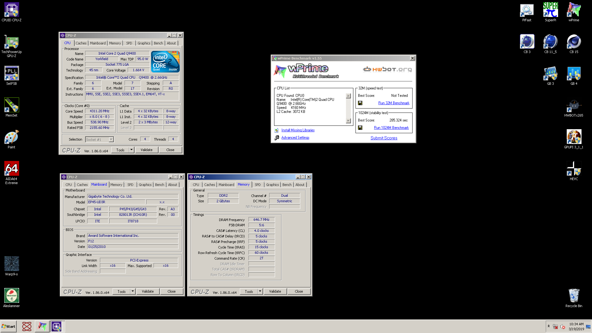Open the TechPowerUp GPU-Z desktop icon
The image size is (592, 333).
[11, 46]
